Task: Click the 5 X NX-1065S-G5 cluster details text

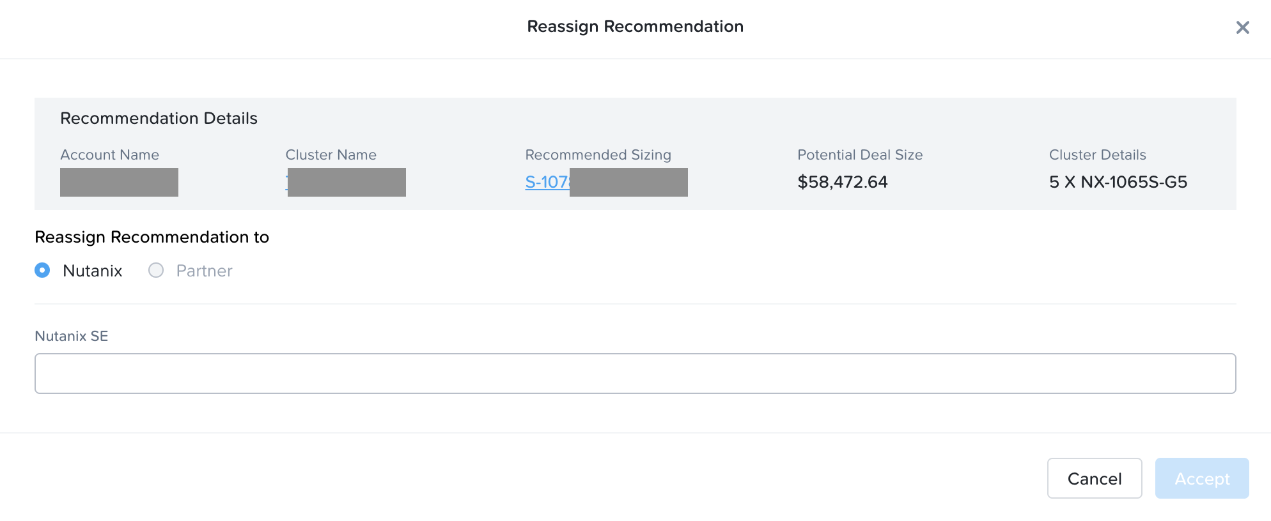Action: coord(1118,182)
